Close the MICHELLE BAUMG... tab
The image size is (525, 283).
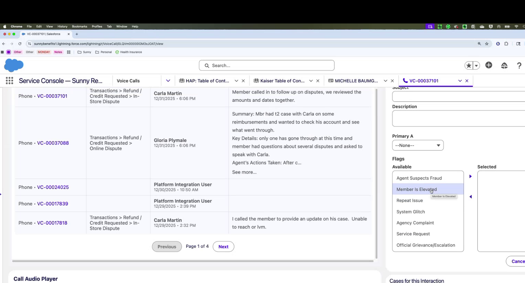click(392, 81)
